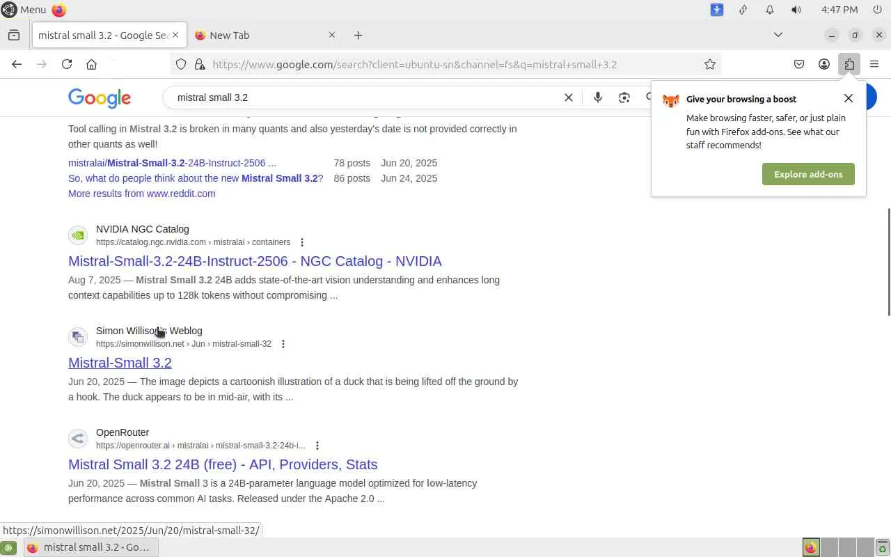Open the OpenRouter result options menu
This screenshot has height=557, width=891.
click(317, 446)
